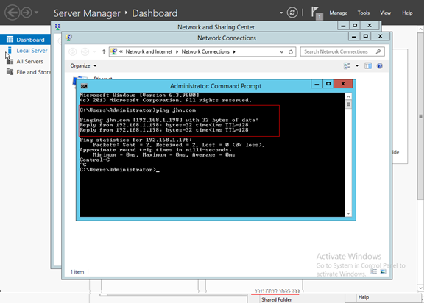427x303 pixels.
Task: Maximize the Network Connections window
Action: 366,36
